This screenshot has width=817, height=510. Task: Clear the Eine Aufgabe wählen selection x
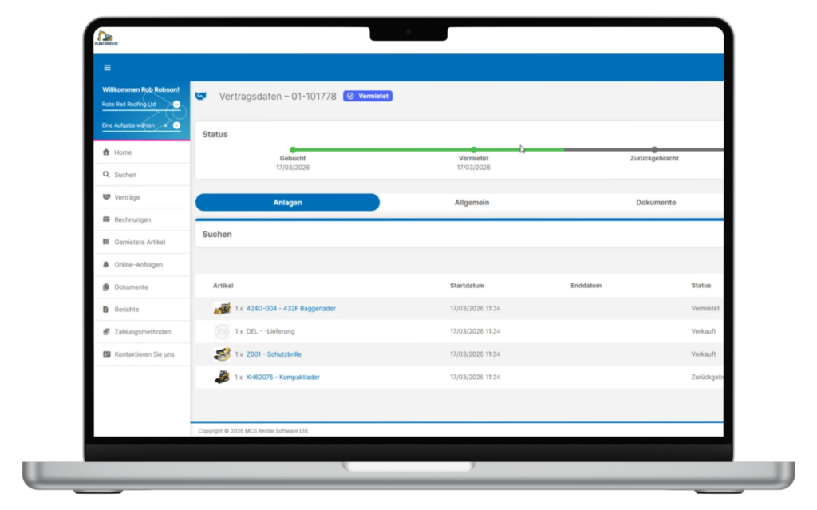166,125
